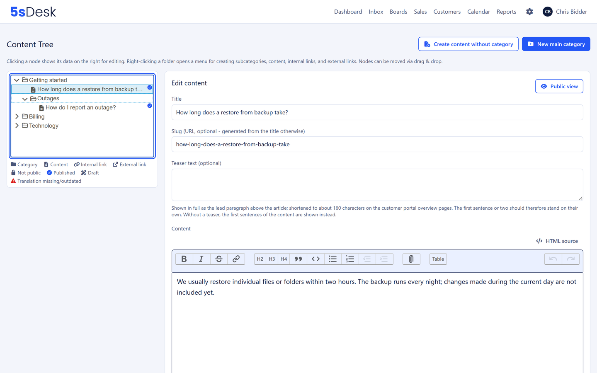Decrease list indent level

click(x=367, y=259)
